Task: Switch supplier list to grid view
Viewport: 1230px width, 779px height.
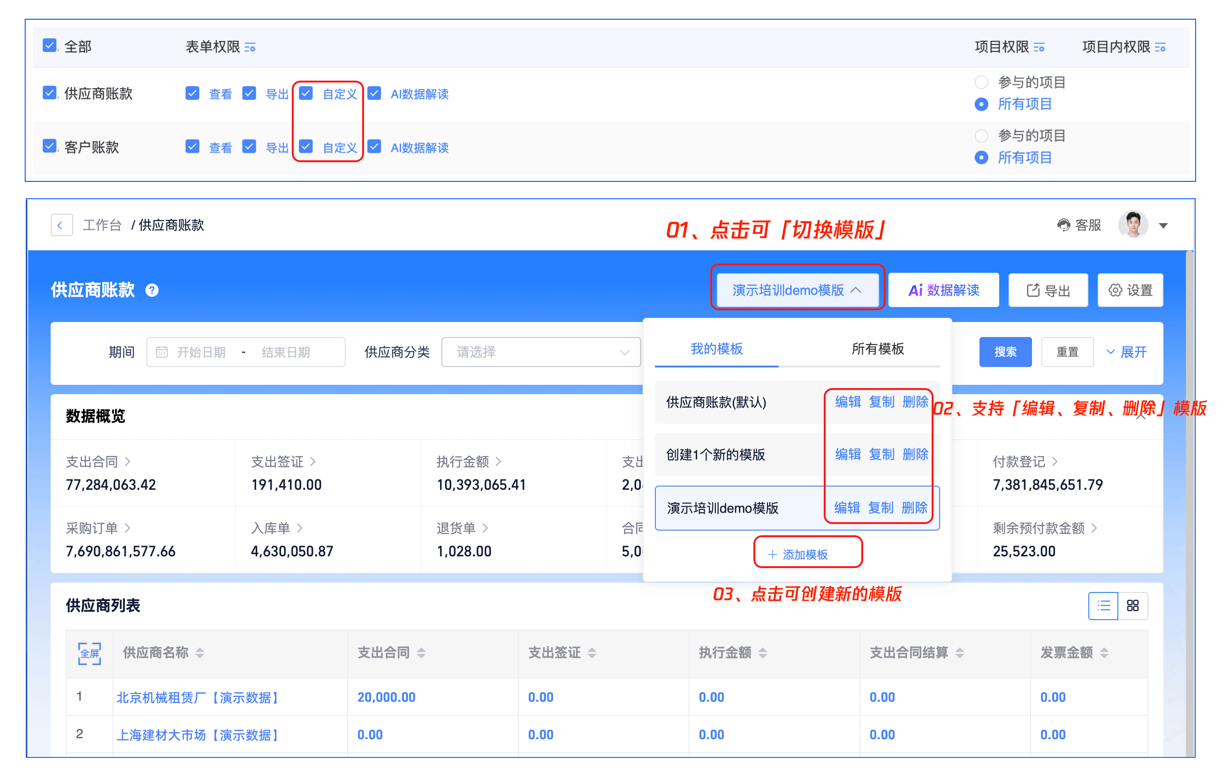Action: click(1132, 606)
